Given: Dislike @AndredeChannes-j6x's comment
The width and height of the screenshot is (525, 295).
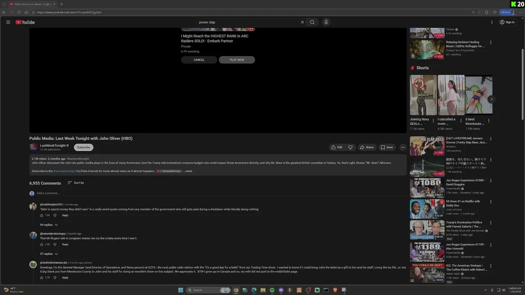Looking at the screenshot, I should tap(55, 277).
